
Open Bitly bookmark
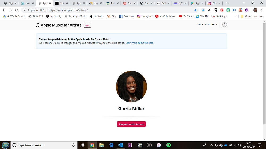tap(112, 16)
